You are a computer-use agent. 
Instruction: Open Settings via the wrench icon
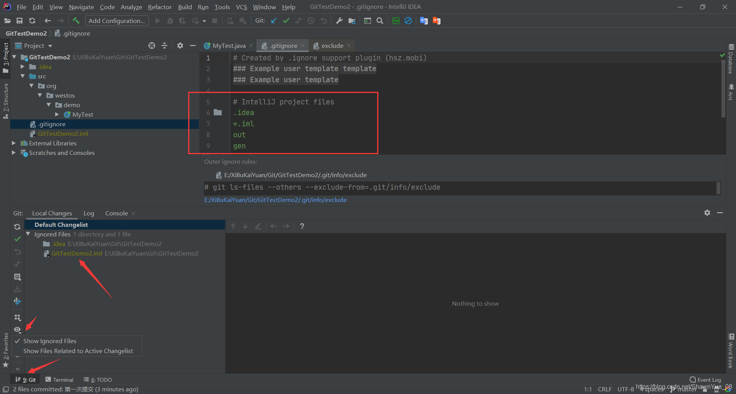(x=339, y=21)
